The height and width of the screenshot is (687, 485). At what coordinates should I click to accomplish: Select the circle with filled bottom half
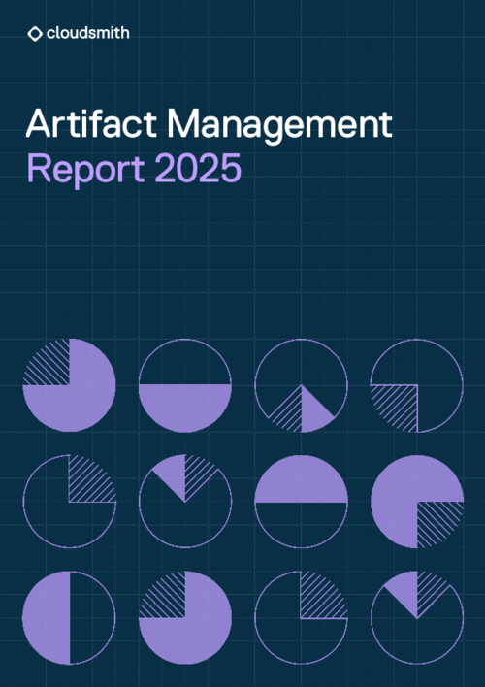pos(185,385)
